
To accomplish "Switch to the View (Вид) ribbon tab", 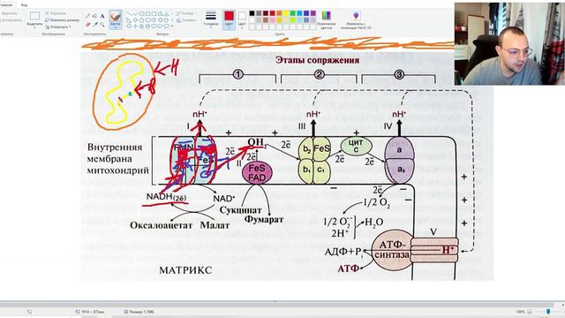I will pyautogui.click(x=24, y=5).
